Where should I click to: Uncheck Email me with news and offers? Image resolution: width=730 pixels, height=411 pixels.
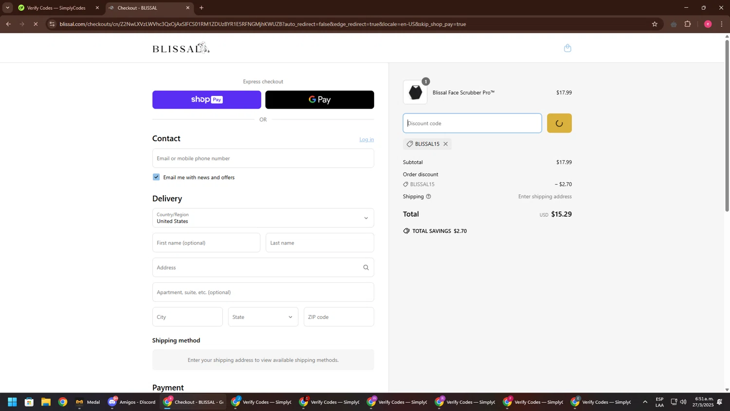156,177
